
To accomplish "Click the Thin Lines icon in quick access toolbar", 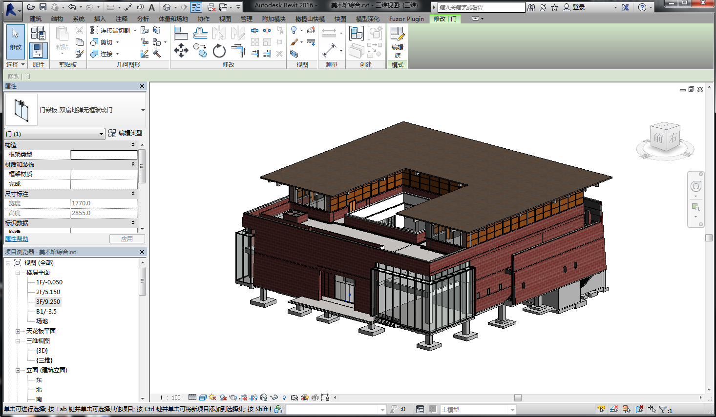I will click(196, 7).
